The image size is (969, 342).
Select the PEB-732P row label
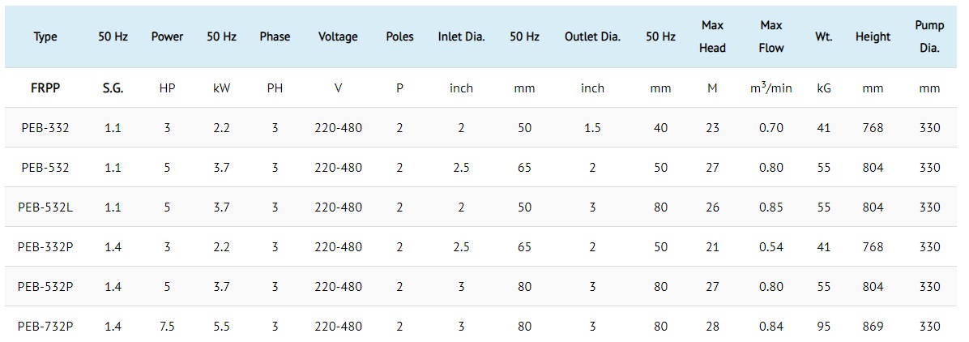(x=45, y=326)
